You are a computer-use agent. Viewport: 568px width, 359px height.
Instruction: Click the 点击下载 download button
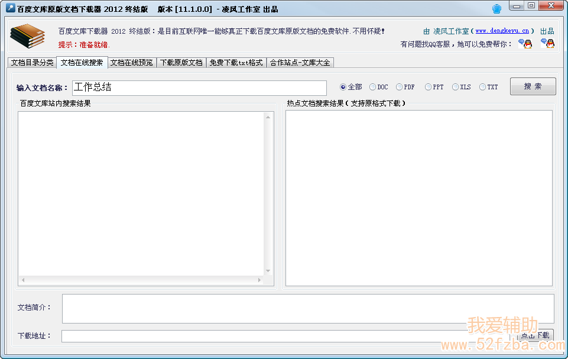[535, 335]
